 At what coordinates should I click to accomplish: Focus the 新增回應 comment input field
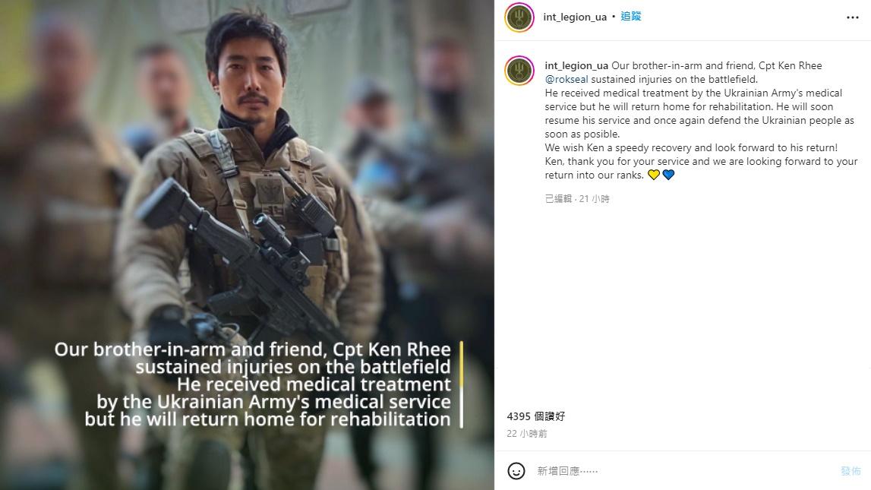pos(683,471)
